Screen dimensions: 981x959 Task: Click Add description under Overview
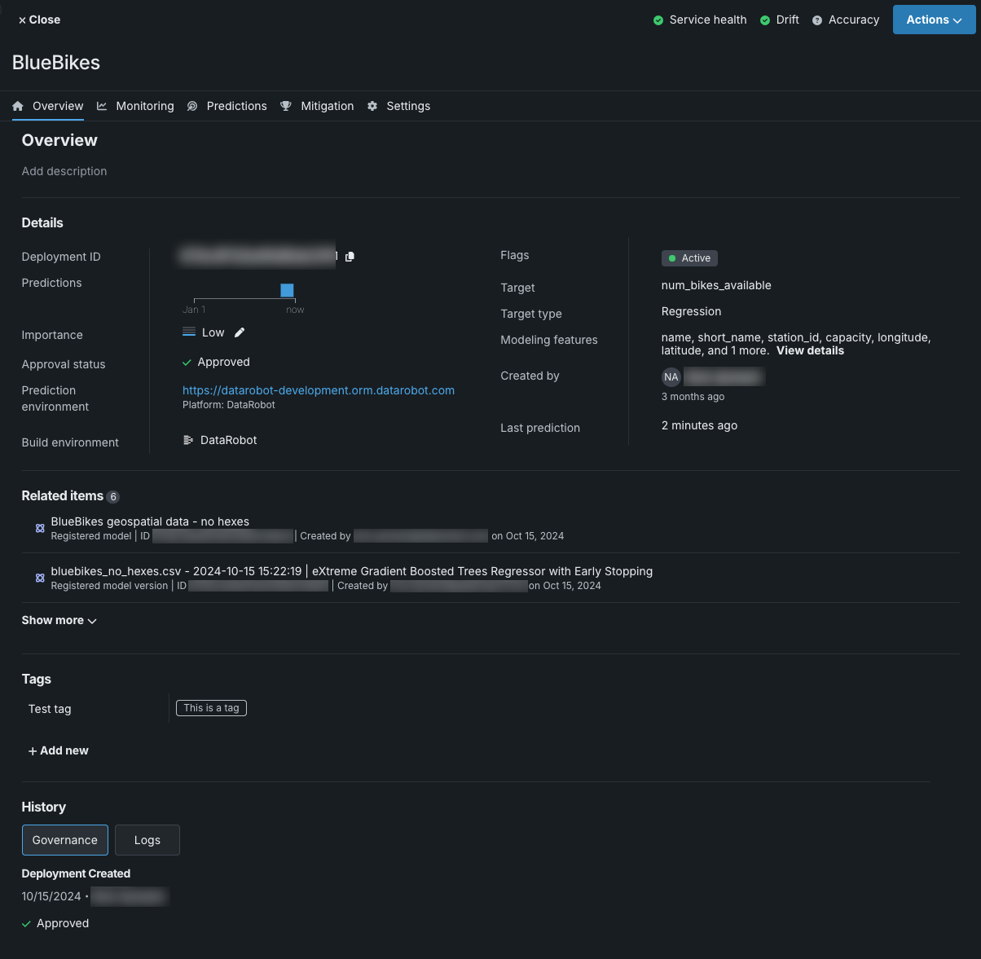pos(64,171)
